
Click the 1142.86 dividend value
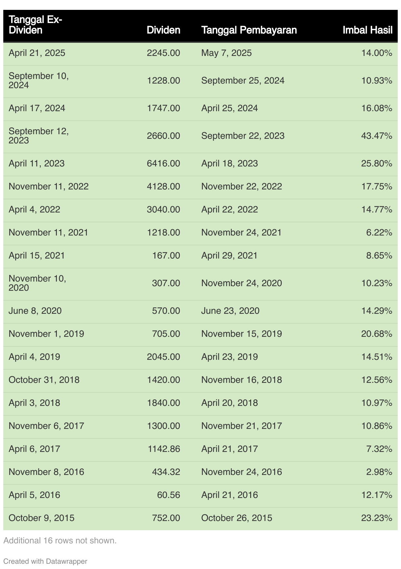(x=163, y=449)
